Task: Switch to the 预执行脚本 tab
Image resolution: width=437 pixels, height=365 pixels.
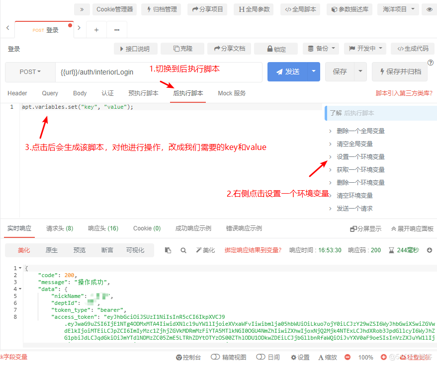Action: (x=143, y=93)
